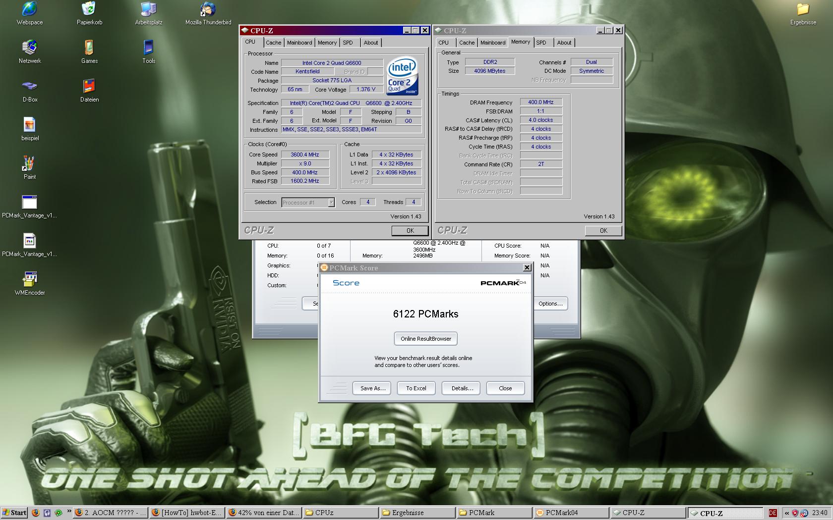Screen dimensions: 833x520
Task: Switch to the [HowTo] hwbot taskbar button
Action: click(187, 513)
